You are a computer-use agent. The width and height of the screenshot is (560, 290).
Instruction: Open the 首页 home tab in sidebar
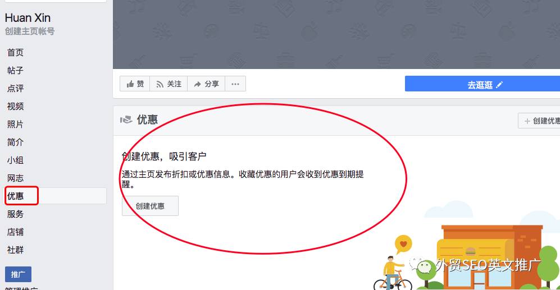pyautogui.click(x=15, y=52)
